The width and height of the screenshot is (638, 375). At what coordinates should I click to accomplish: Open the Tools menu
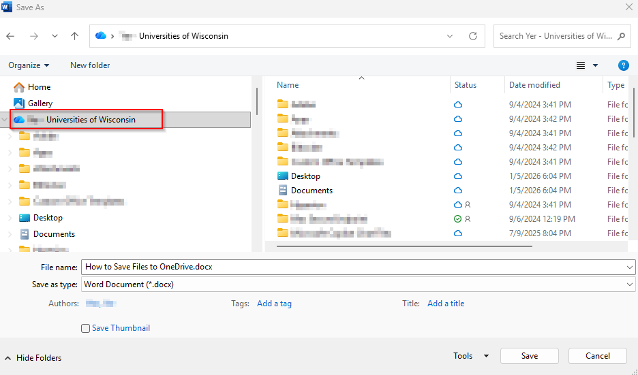click(x=471, y=356)
